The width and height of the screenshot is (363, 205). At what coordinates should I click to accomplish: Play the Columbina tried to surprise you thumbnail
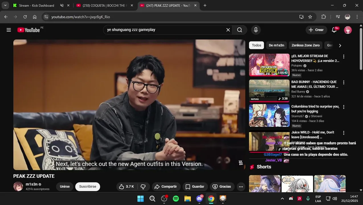point(269,116)
